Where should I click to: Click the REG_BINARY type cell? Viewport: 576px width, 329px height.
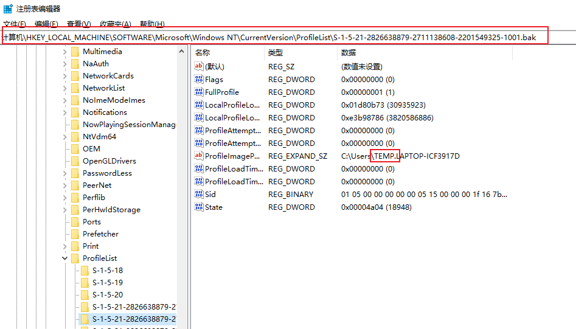click(x=291, y=194)
